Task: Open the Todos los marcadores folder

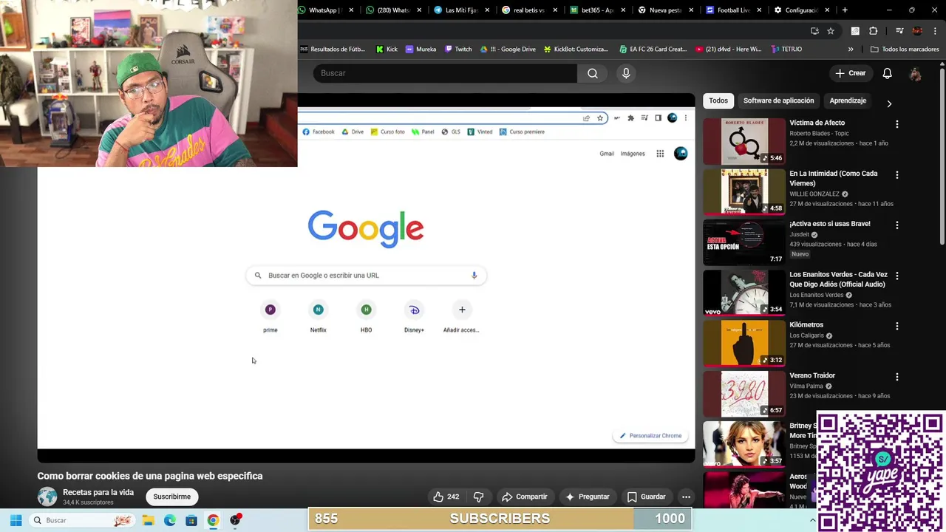Action: coord(904,50)
